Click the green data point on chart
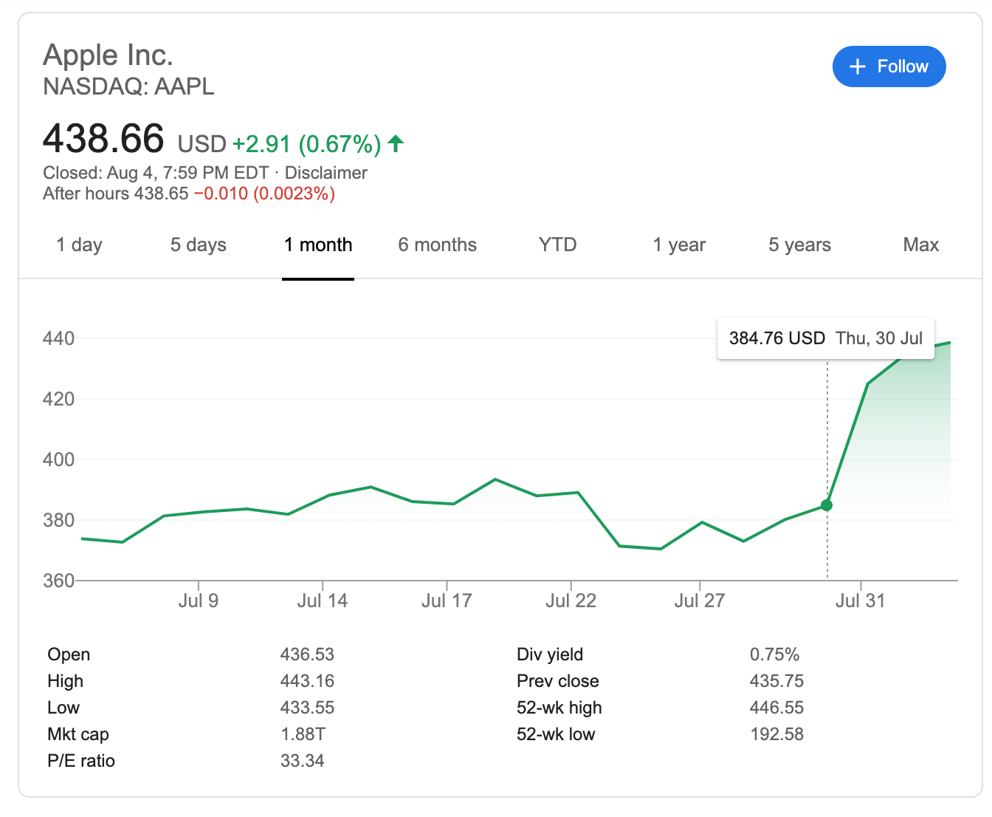Viewport: 992px width, 817px height. coord(827,505)
